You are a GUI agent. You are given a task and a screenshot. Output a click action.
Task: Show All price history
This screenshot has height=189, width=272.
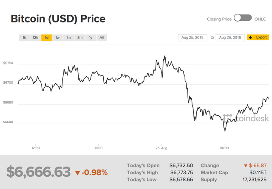[102, 38]
